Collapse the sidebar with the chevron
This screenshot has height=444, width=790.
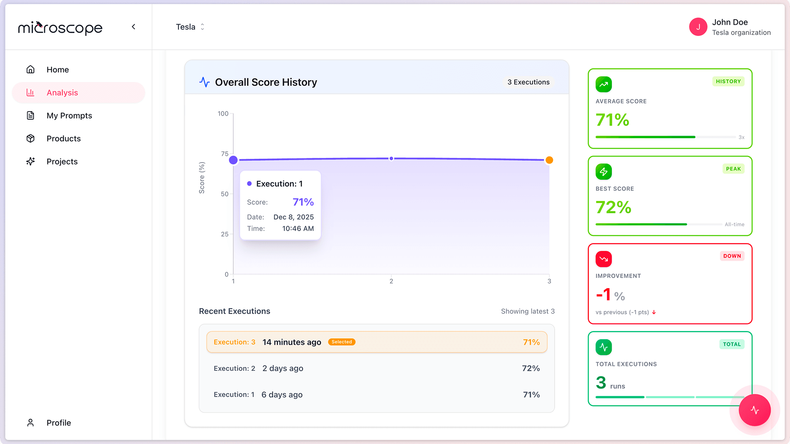click(133, 26)
